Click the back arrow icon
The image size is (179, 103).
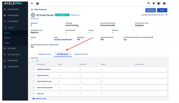point(32,10)
